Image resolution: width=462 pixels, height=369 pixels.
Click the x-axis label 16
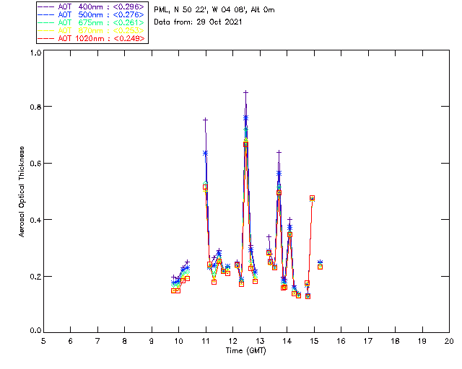(341, 341)
